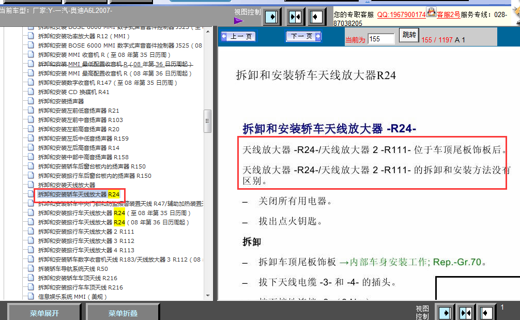Screen dimensions: 520x320
Task: Open the 客服2号 link
Action: (x=448, y=15)
